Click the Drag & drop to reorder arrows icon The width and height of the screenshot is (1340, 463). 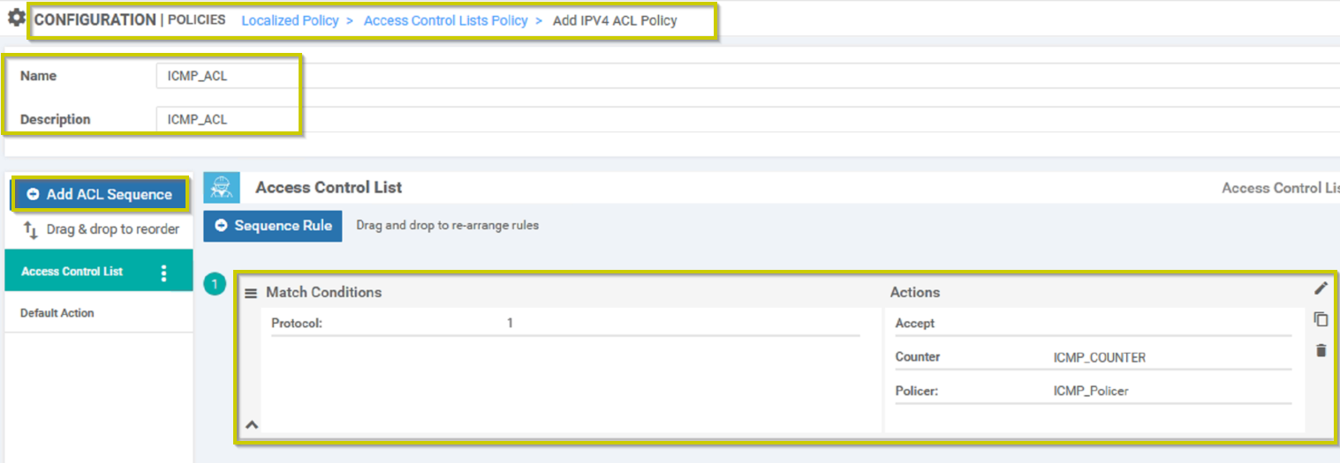tap(30, 230)
